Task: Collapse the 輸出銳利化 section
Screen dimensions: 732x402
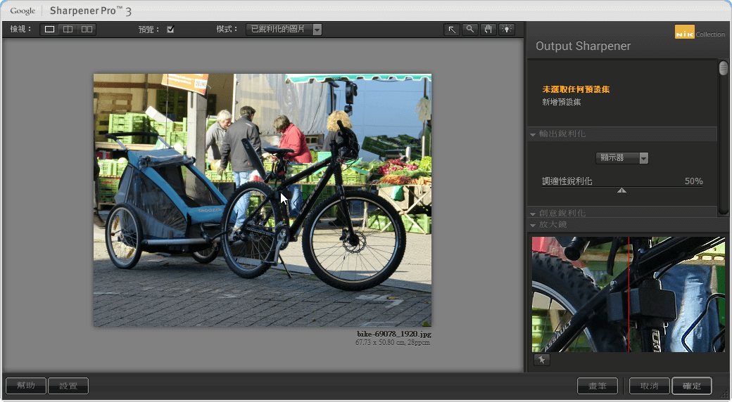Action: [534, 134]
